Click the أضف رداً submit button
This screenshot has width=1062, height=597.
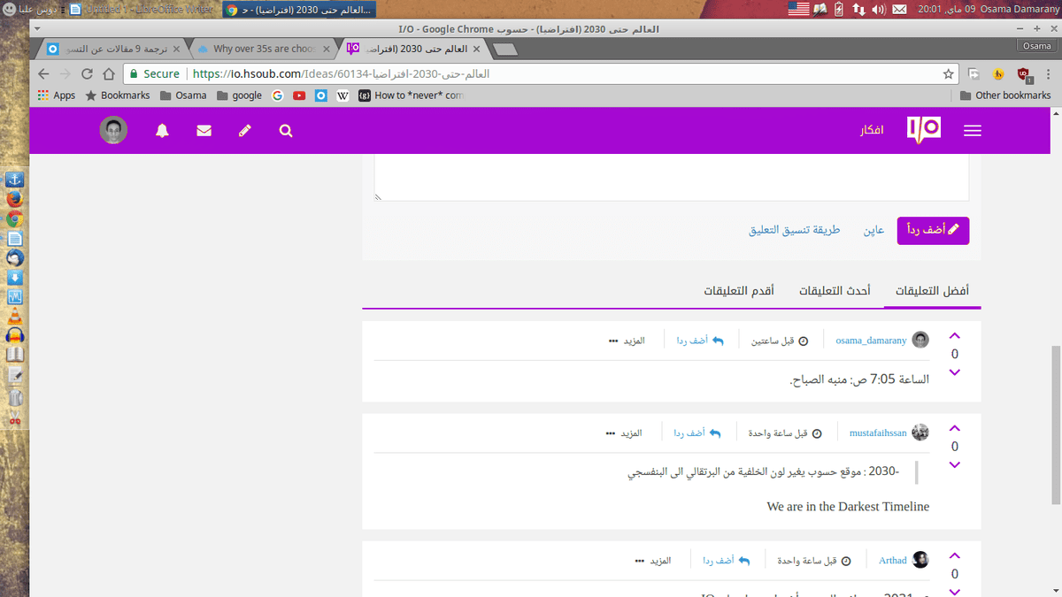[933, 230]
